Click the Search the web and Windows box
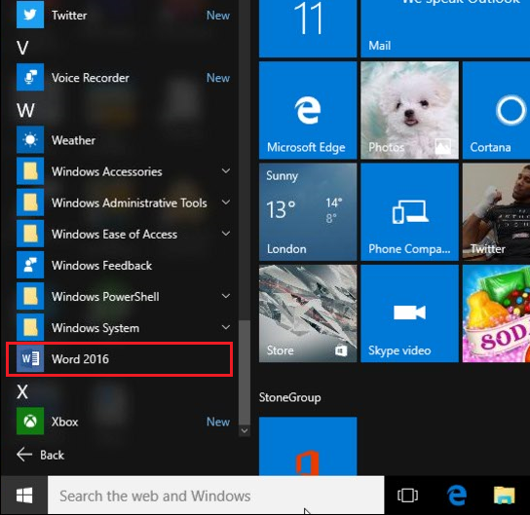The width and height of the screenshot is (530, 515). click(x=216, y=496)
